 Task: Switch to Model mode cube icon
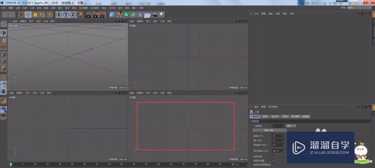coord(4,33)
